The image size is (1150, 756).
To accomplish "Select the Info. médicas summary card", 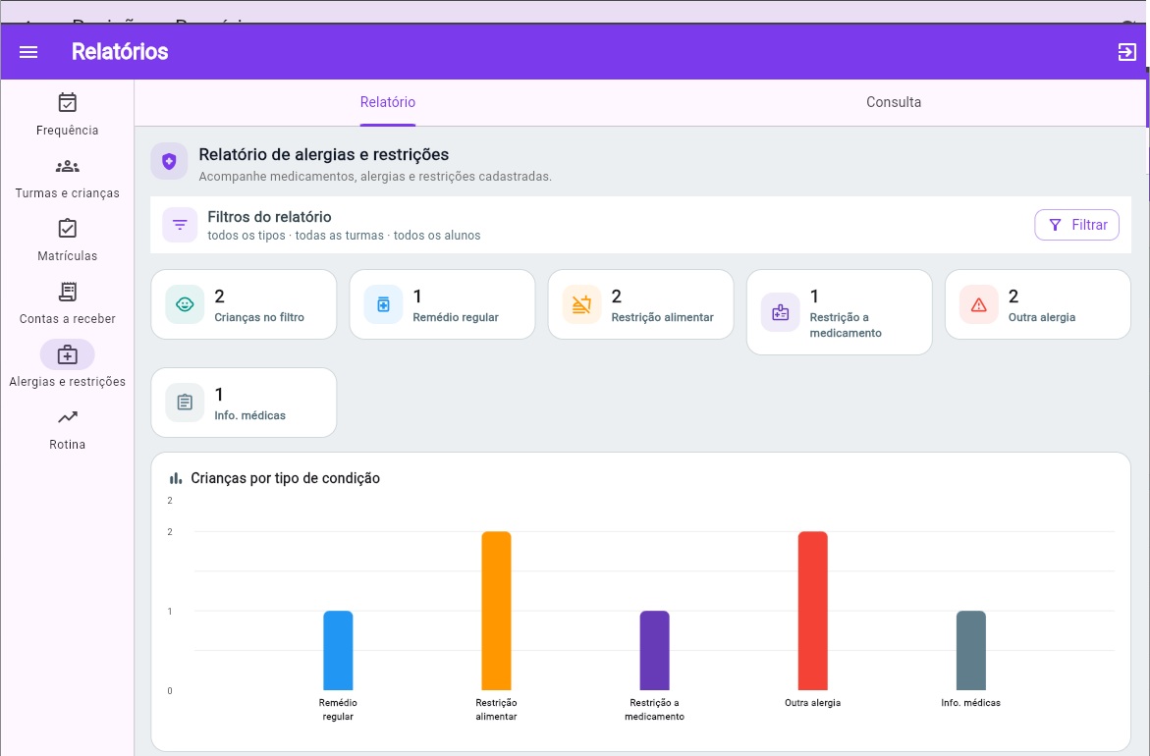I will [244, 403].
